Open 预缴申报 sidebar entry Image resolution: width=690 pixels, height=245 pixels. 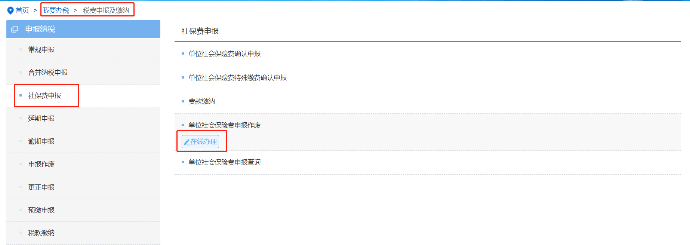41,210
